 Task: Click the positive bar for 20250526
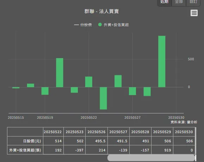[118, 81]
